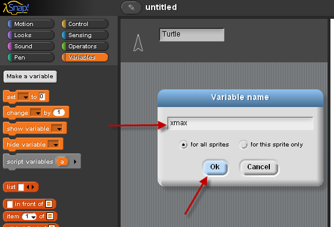Click the Turtle sprite name field
334x227 pixels.
pos(192,35)
